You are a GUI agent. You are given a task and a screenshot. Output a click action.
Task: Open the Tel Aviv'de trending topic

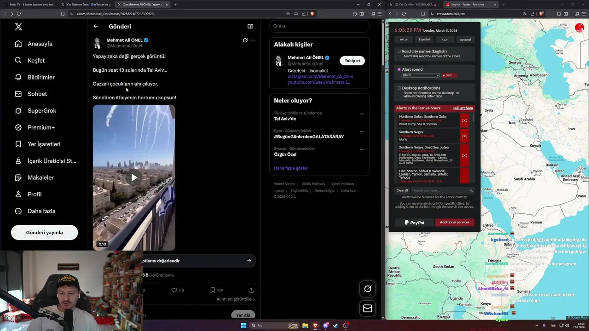[285, 119]
